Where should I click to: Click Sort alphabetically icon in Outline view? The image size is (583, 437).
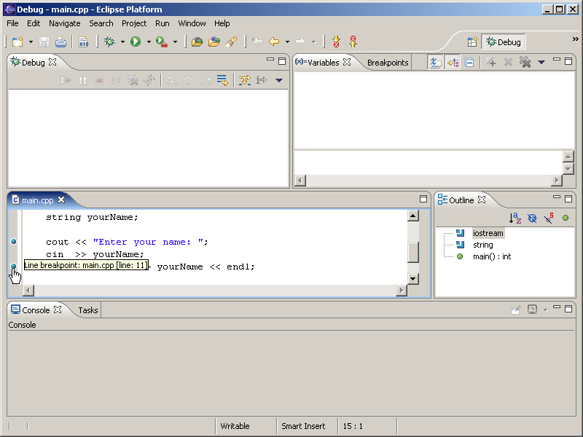coord(514,218)
